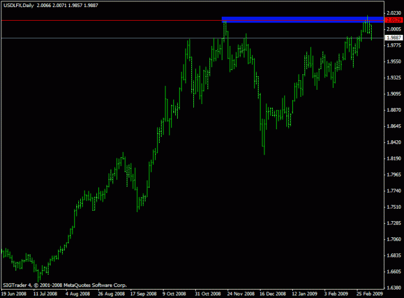The width and height of the screenshot is (404, 298).
Task: Click the 16 Dec 2008 date label
Action: [273, 293]
